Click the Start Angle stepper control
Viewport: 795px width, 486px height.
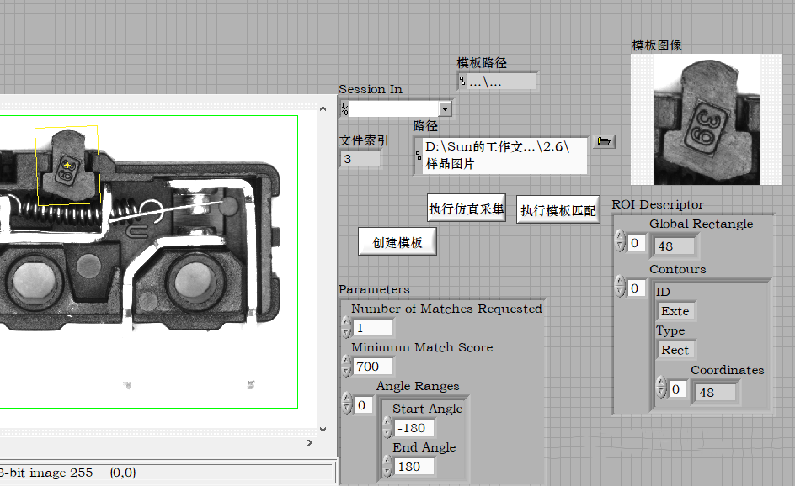pos(386,427)
